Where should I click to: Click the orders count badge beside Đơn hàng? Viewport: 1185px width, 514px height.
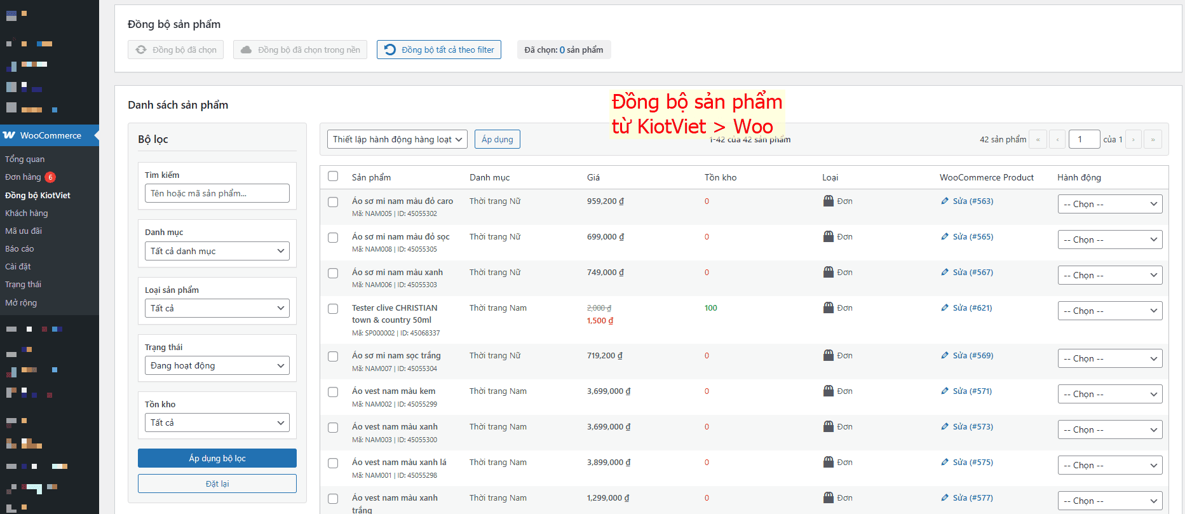click(x=50, y=177)
